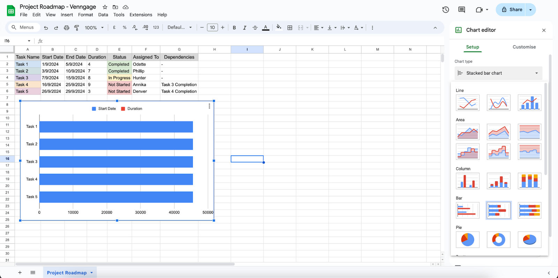558x278 pixels.
Task: Choose the combo chart thumbnail
Action: click(529, 103)
